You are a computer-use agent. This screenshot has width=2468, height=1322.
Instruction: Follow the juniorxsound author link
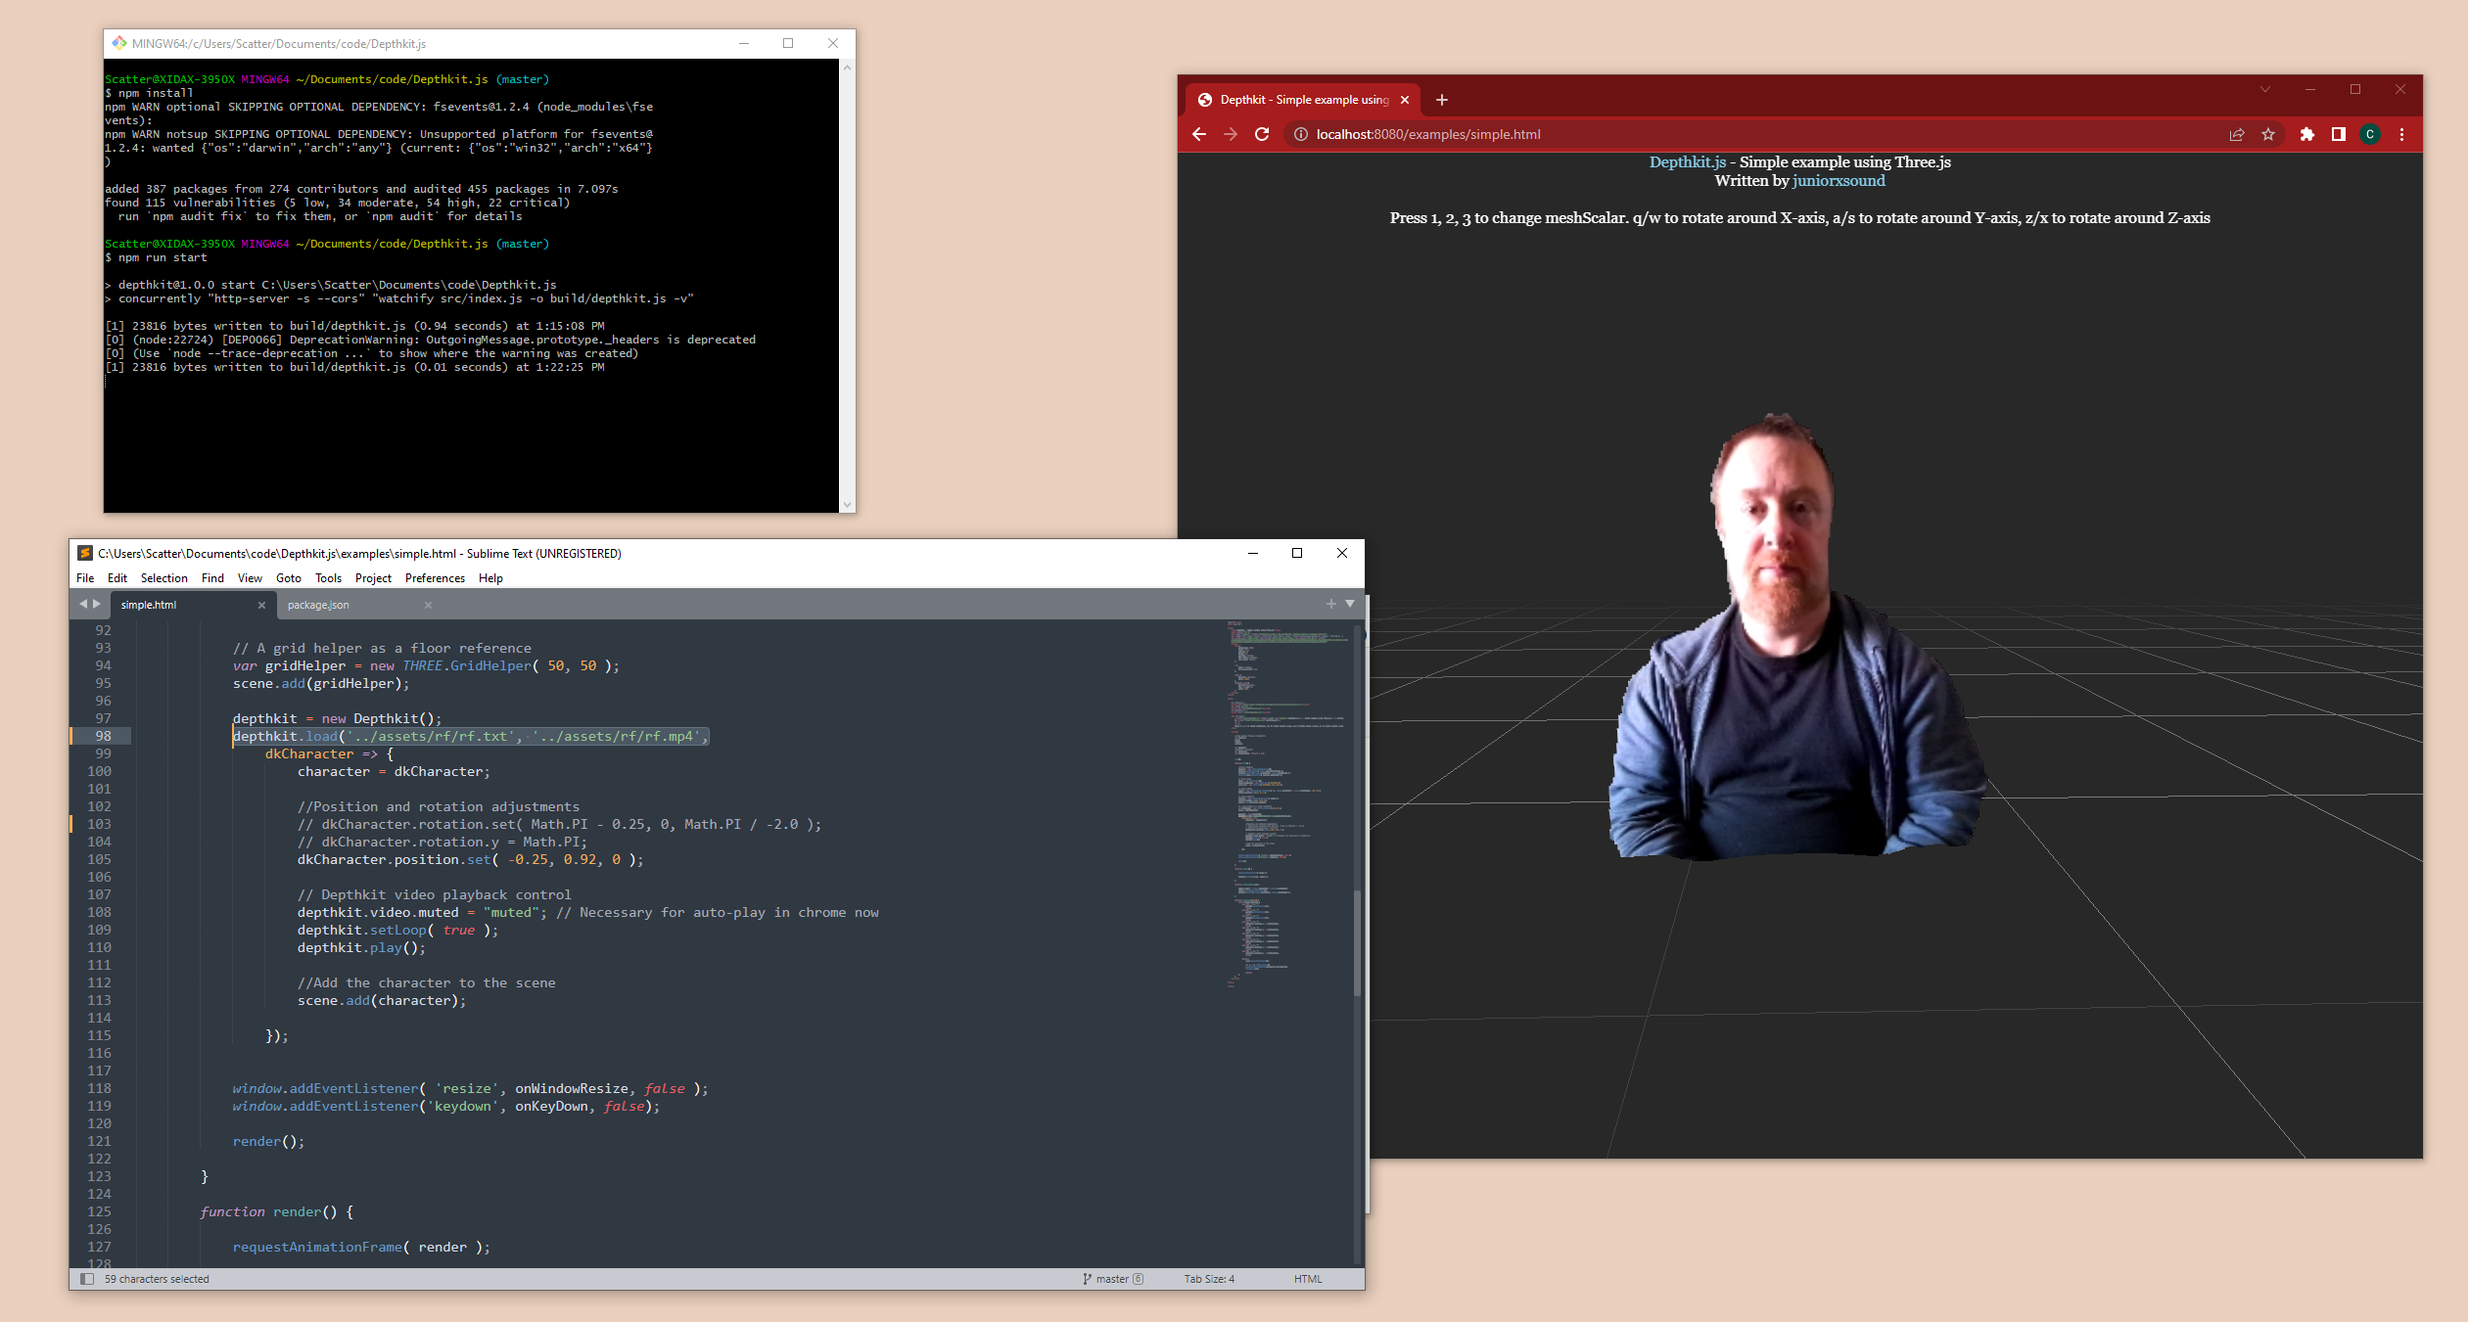coord(1839,181)
